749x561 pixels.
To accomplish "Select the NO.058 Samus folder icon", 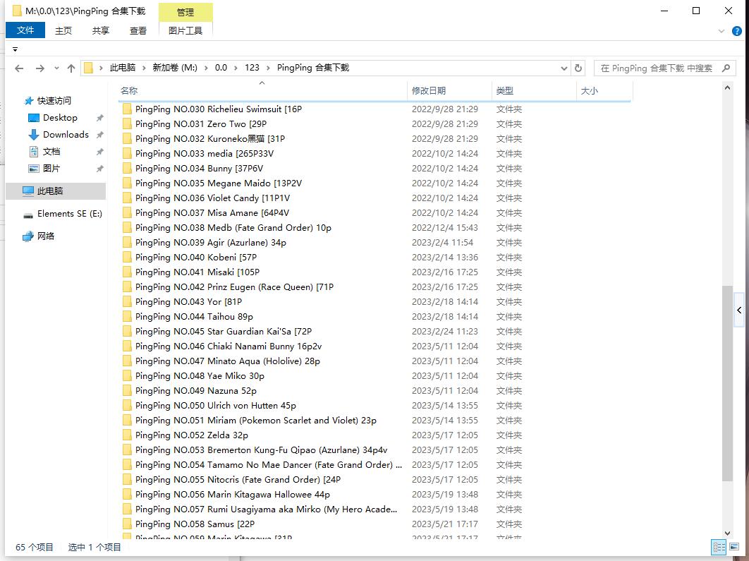I will pos(126,524).
